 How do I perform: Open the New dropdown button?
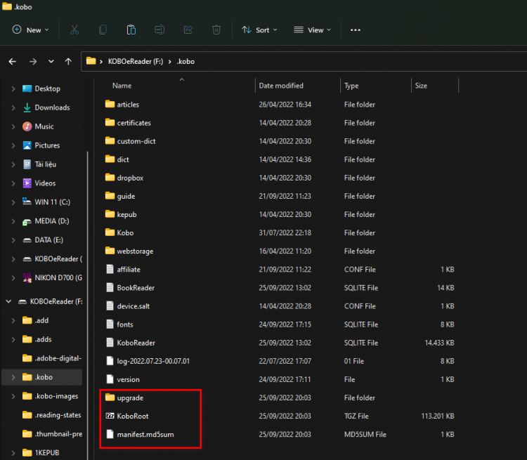tap(31, 30)
